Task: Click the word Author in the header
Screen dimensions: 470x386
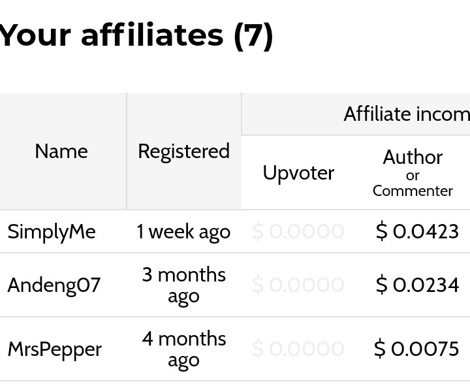Action: pos(413,157)
